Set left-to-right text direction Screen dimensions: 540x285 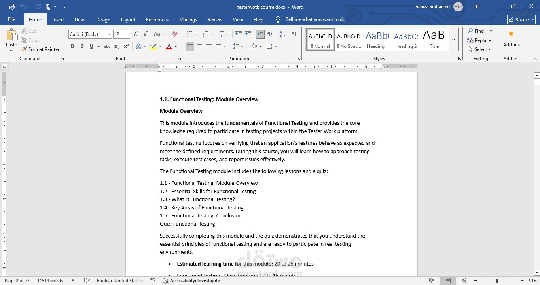pos(260,34)
